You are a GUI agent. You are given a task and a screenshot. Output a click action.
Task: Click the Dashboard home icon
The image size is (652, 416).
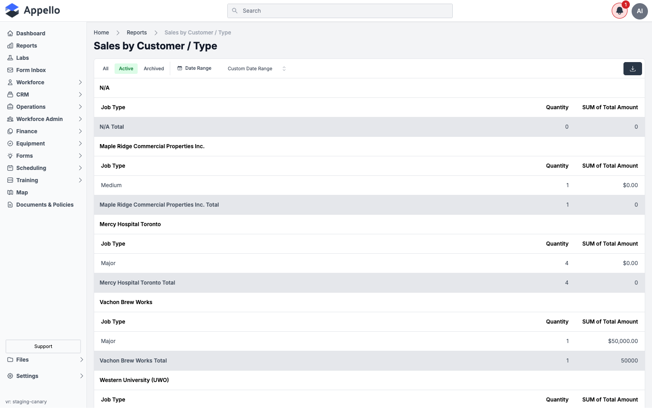click(10, 34)
